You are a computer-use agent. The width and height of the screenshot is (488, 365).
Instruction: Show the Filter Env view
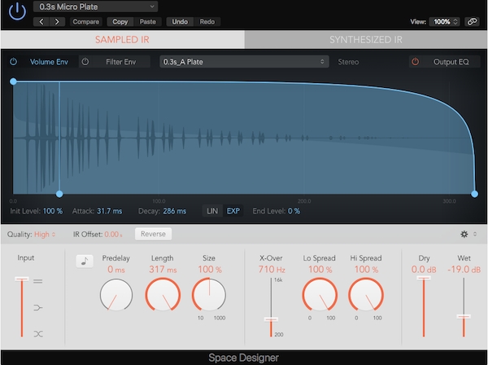pos(120,62)
